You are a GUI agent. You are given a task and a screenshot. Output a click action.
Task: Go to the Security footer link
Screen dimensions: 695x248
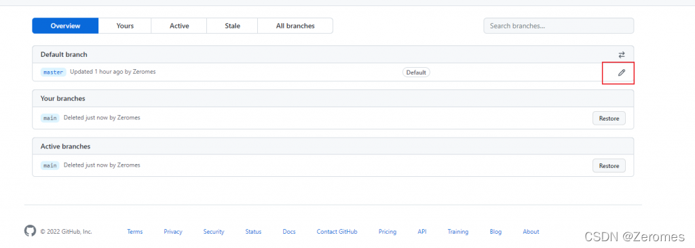[x=214, y=232]
